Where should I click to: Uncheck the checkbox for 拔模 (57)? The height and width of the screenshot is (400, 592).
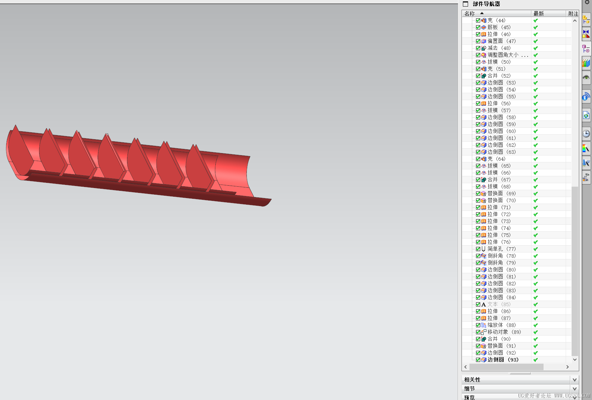point(478,110)
